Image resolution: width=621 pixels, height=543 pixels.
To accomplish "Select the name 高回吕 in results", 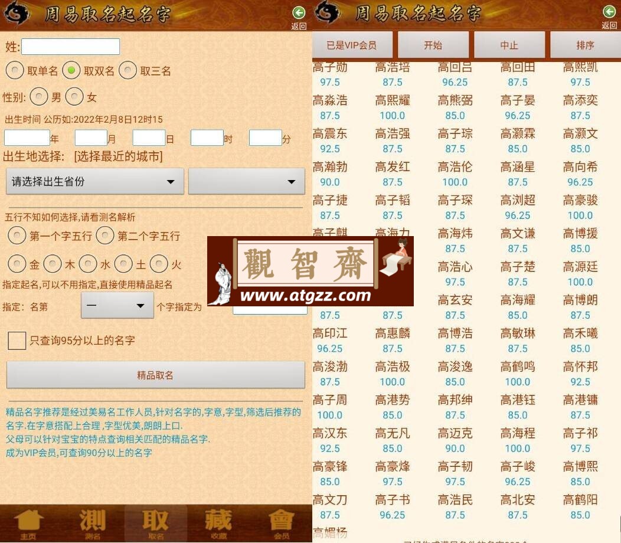I will click(455, 67).
